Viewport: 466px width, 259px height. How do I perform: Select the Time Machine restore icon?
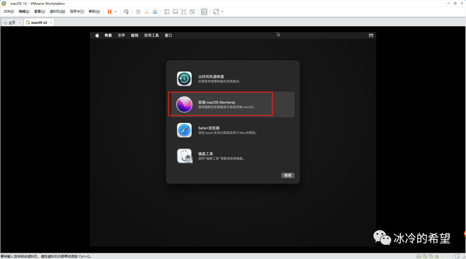[184, 78]
